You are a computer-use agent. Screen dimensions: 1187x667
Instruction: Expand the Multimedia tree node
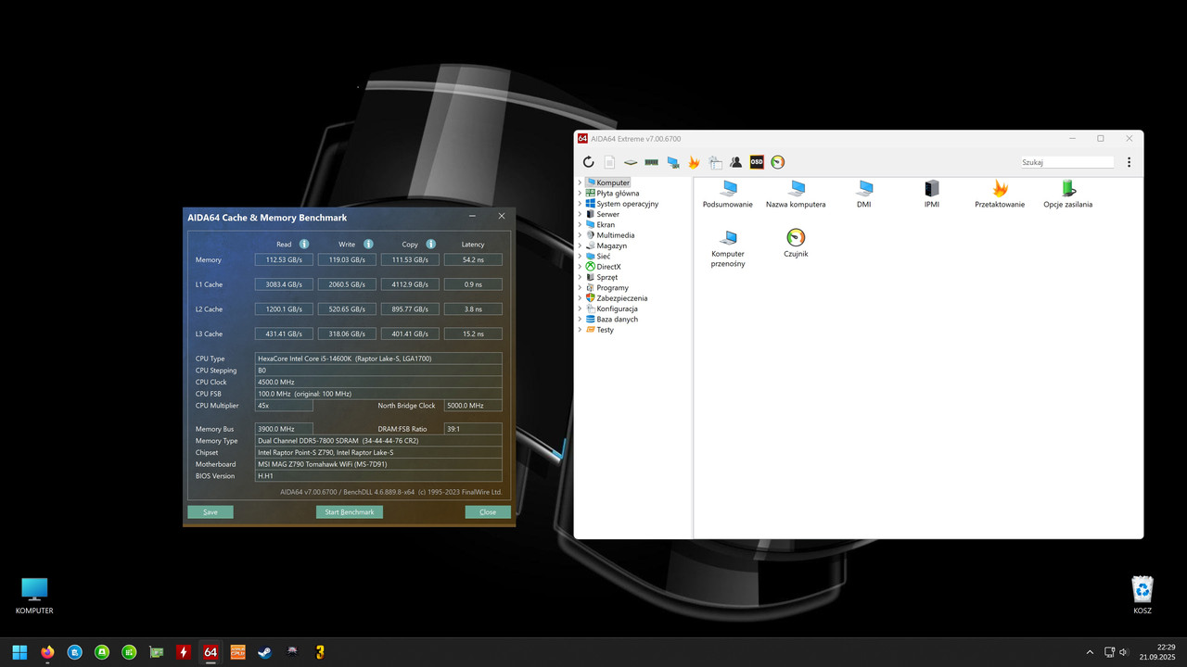[x=580, y=235]
